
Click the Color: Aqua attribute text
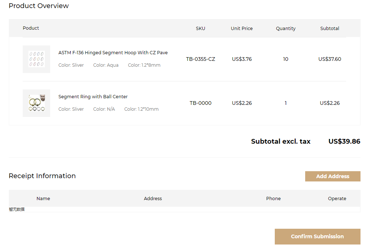[106, 65]
